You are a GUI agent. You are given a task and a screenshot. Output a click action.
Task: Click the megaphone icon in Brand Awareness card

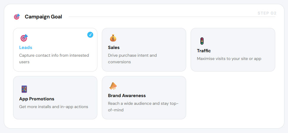pos(113,86)
